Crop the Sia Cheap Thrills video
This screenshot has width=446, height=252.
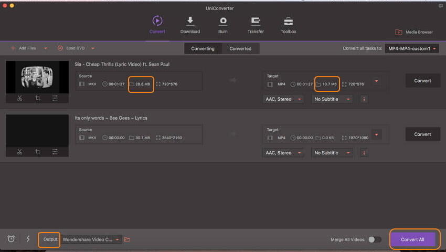tap(38, 98)
